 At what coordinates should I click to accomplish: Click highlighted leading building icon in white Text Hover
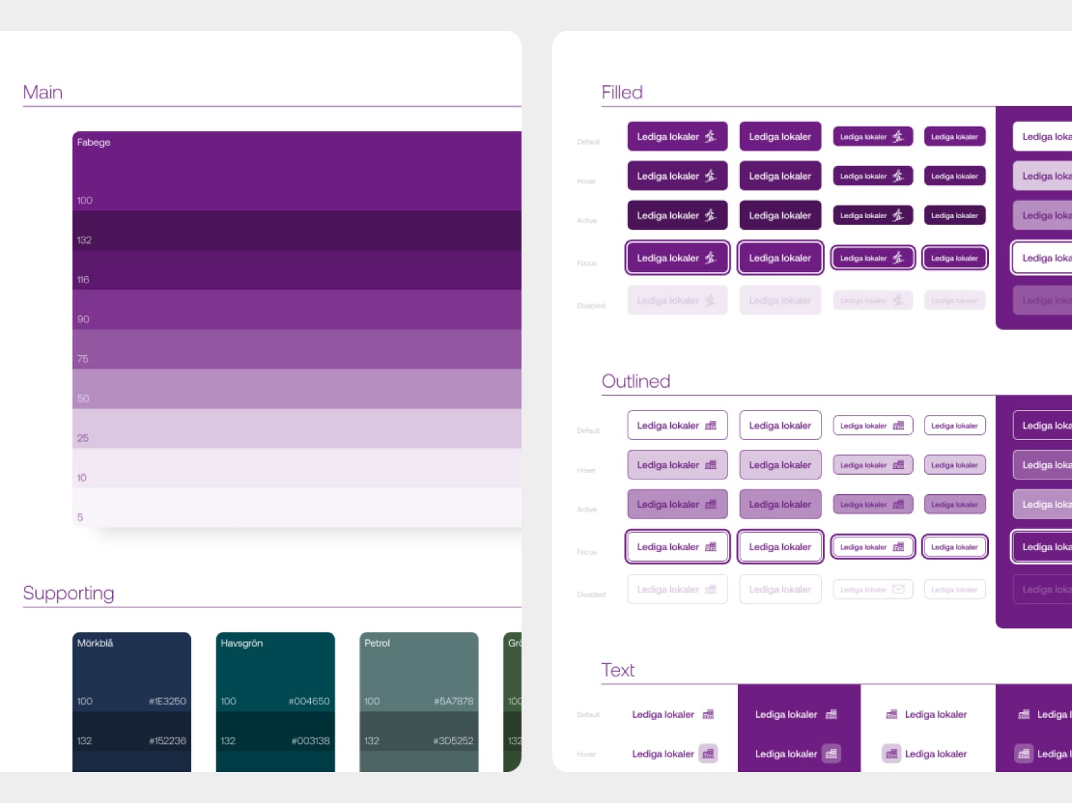pyautogui.click(x=892, y=753)
